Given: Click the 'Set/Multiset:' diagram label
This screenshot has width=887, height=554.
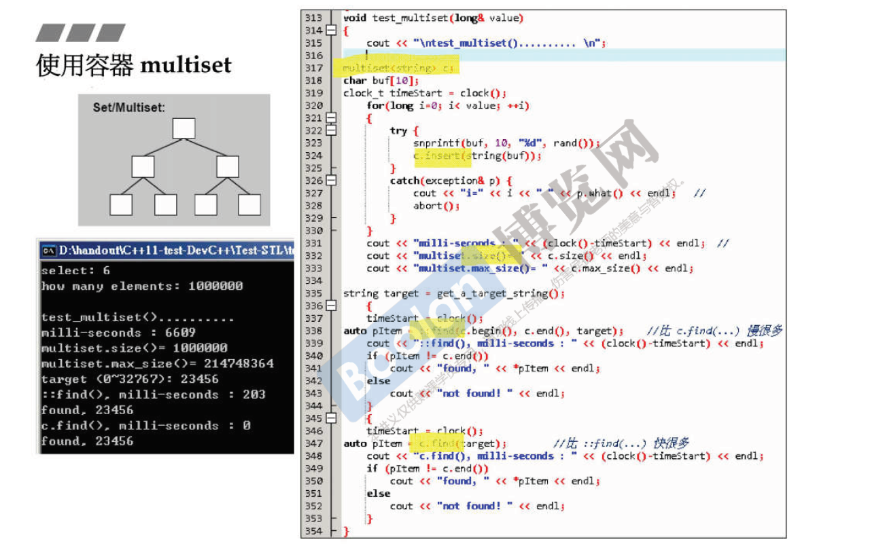Looking at the screenshot, I should 129,107.
